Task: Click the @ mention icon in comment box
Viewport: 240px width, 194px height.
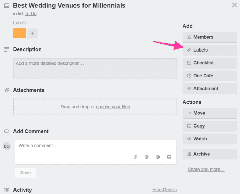Action: (146, 157)
